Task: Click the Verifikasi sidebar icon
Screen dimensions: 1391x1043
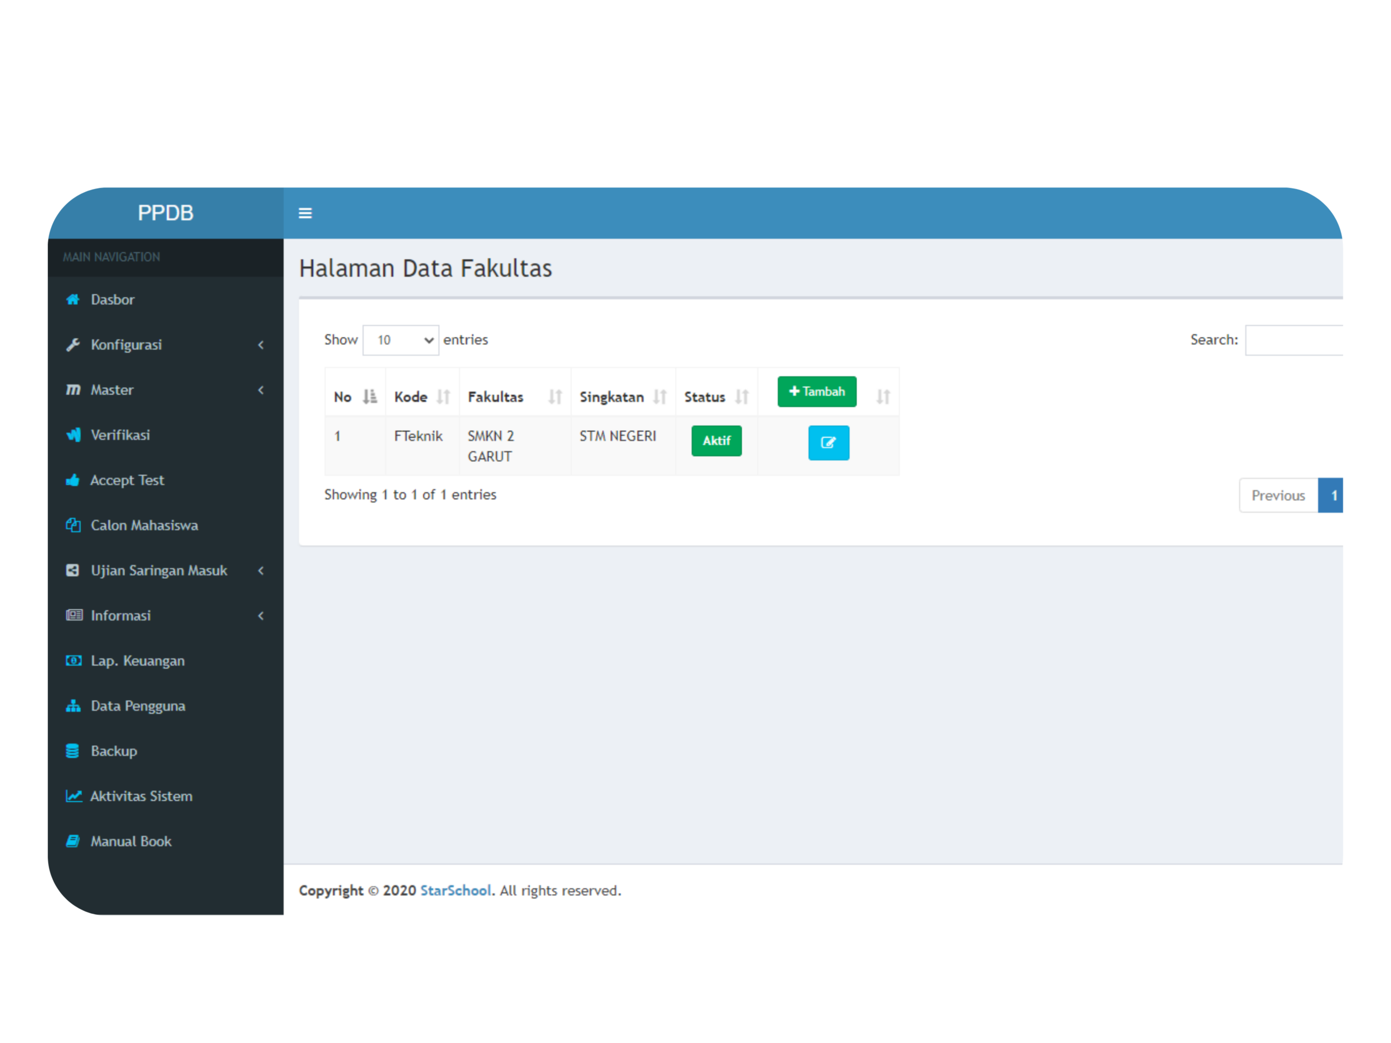Action: [73, 435]
